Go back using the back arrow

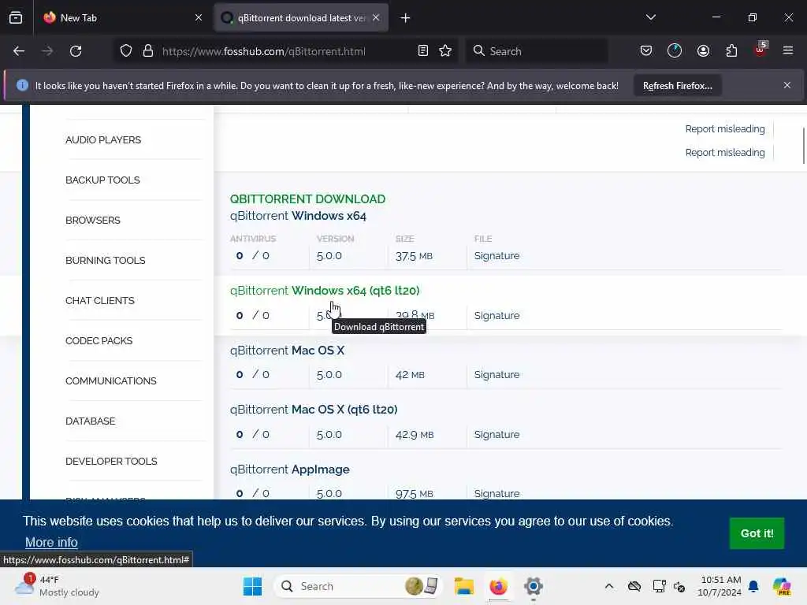(19, 51)
